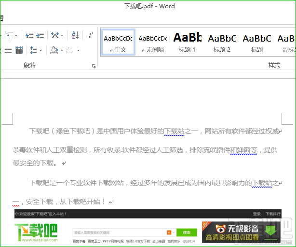The image size is (296, 247).
Task: Apply the 标题 2 heading style
Action: pyautogui.click(x=222, y=42)
